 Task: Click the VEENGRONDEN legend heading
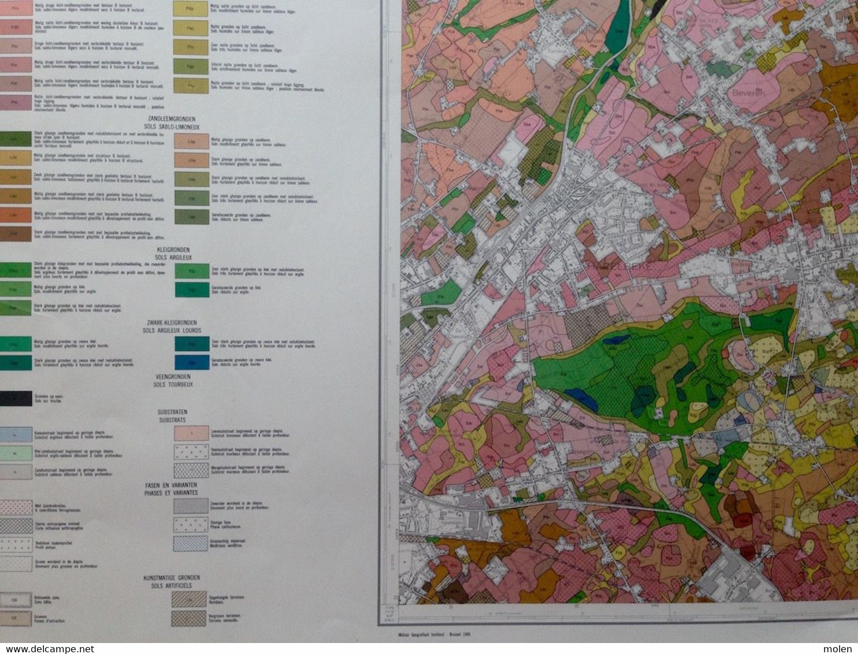tap(173, 376)
